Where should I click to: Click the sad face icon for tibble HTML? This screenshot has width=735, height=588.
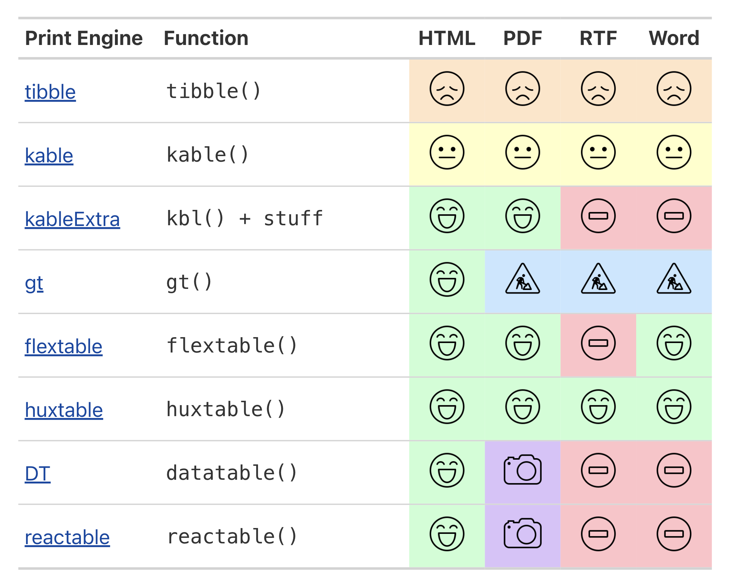click(x=447, y=90)
